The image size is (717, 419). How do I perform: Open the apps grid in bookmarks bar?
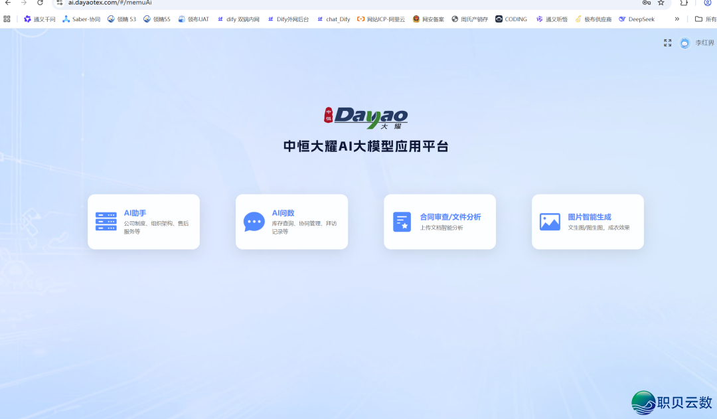click(7, 19)
